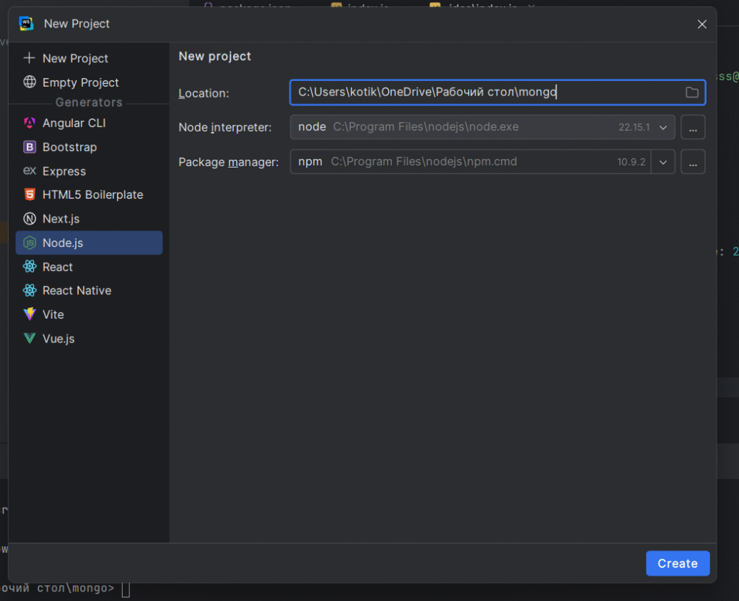Viewport: 739px width, 601px height.
Task: Click the Create button
Action: (x=678, y=563)
